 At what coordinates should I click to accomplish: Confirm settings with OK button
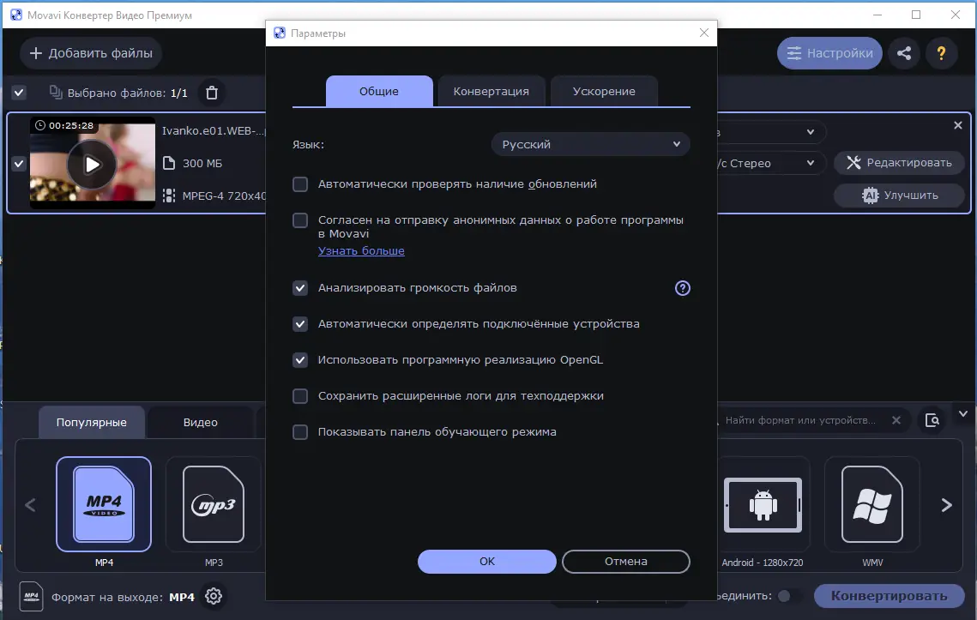coord(486,562)
